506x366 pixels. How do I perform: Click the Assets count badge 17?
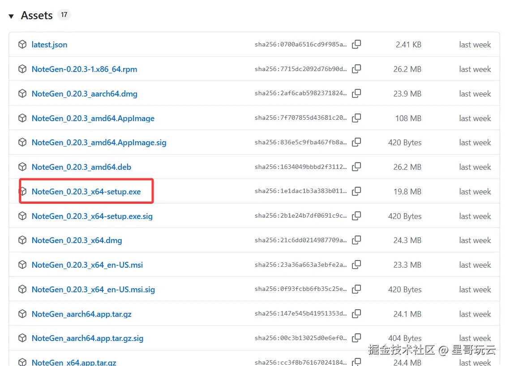tap(64, 15)
